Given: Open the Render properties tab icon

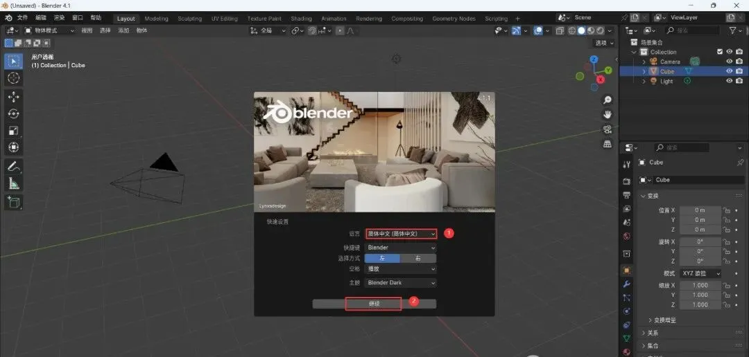Looking at the screenshot, I should point(627,181).
